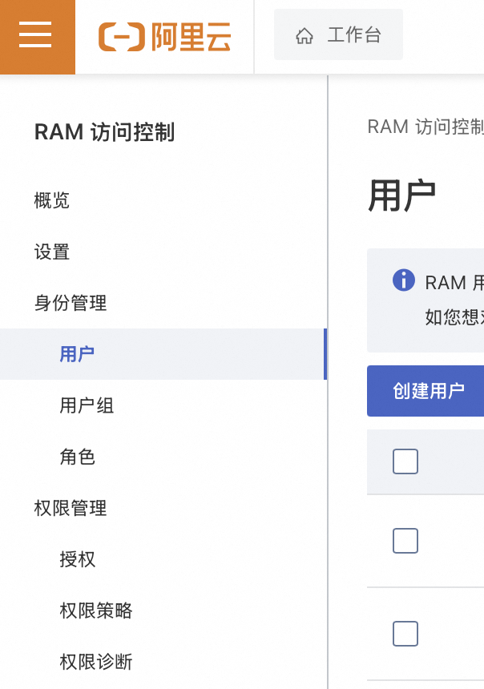Open 权限诊断 in the sidebar

(96, 662)
